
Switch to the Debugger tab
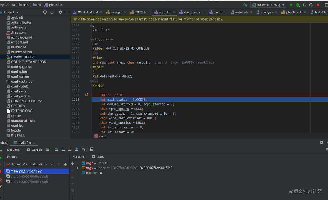pyautogui.click(x=14, y=150)
